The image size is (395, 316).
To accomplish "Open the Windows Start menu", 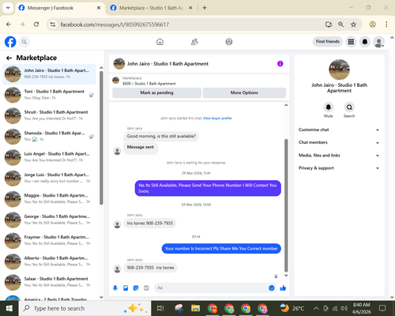I will coord(9,308).
